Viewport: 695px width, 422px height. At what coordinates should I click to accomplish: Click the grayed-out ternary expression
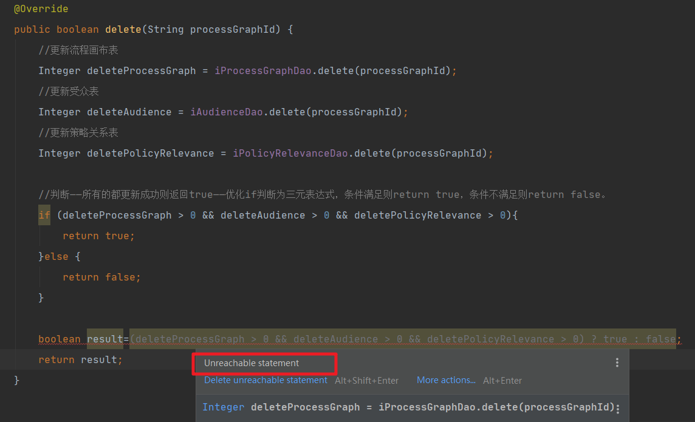(x=402, y=339)
